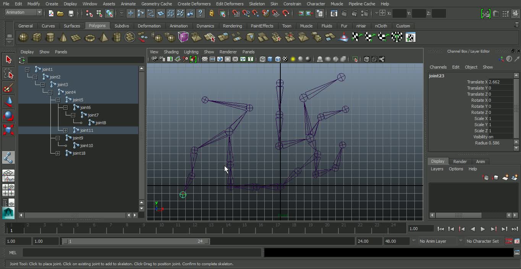The image size is (521, 269).
Task: Open the Render View window
Action: click(334, 13)
